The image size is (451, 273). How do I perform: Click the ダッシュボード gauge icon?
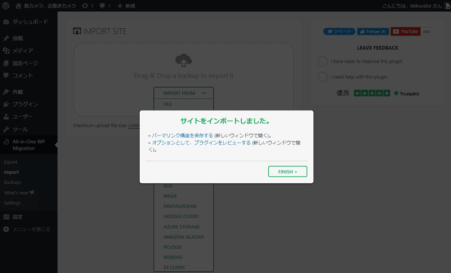pyautogui.click(x=6, y=22)
